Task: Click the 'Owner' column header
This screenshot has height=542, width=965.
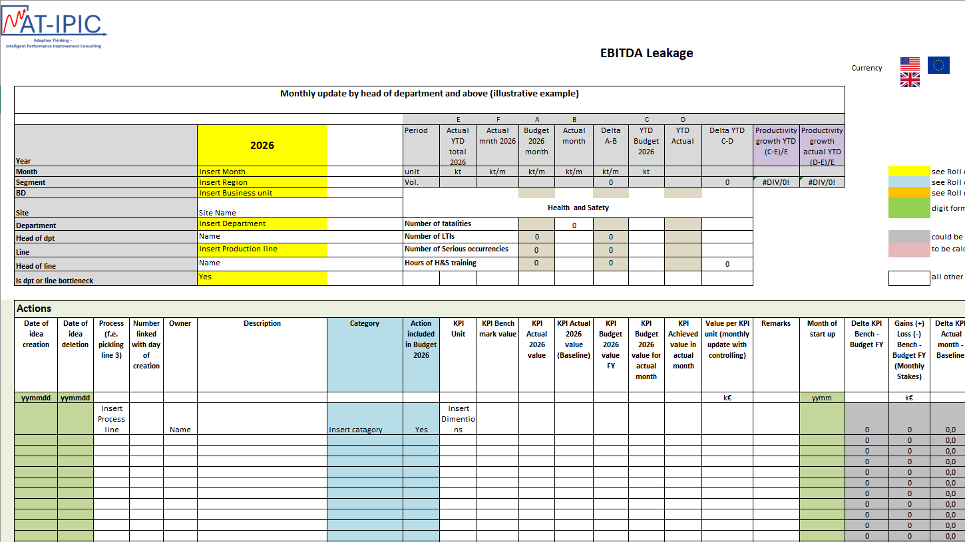Action: 180,355
